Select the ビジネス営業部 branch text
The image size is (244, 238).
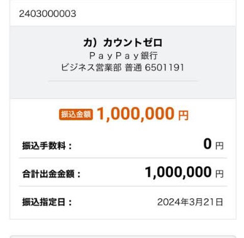91,67
